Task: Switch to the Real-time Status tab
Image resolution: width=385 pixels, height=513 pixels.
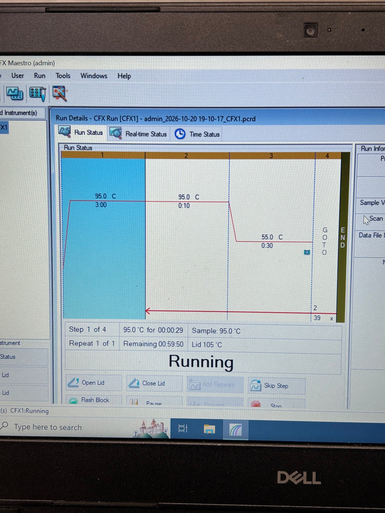Action: 138,134
